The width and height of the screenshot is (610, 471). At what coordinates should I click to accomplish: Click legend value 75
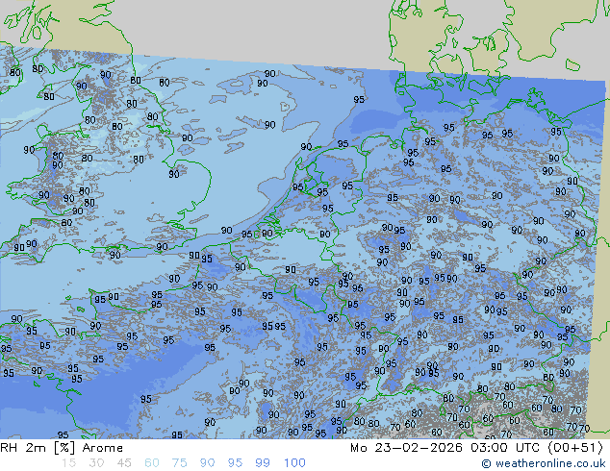pyautogui.click(x=179, y=463)
